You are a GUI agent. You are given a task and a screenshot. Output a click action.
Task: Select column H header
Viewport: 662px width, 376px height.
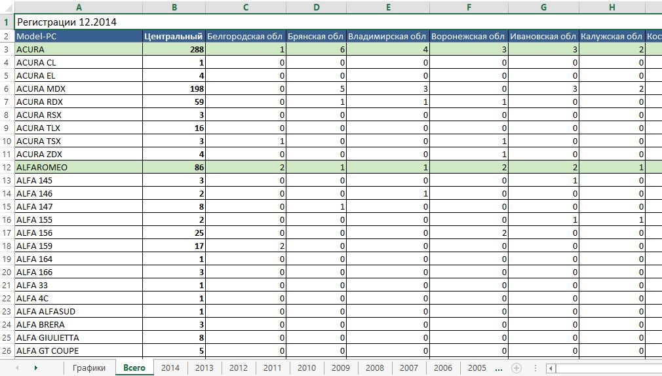[x=612, y=7]
